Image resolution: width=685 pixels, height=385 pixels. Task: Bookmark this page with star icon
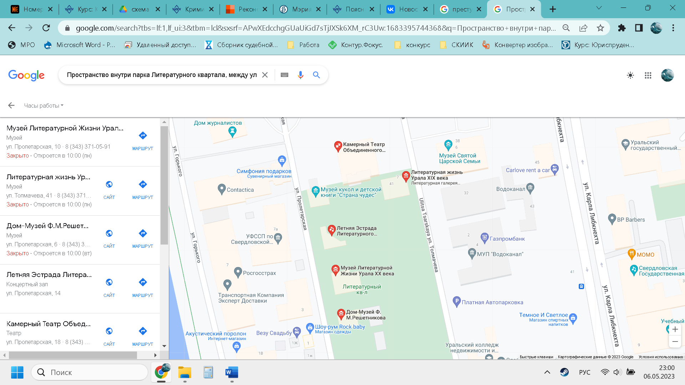coord(600,28)
